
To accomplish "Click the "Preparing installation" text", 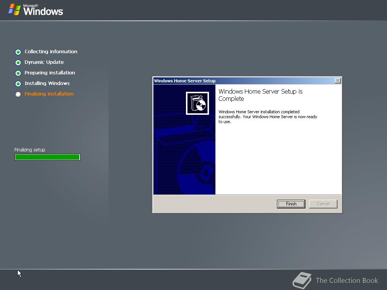I will tap(50, 73).
